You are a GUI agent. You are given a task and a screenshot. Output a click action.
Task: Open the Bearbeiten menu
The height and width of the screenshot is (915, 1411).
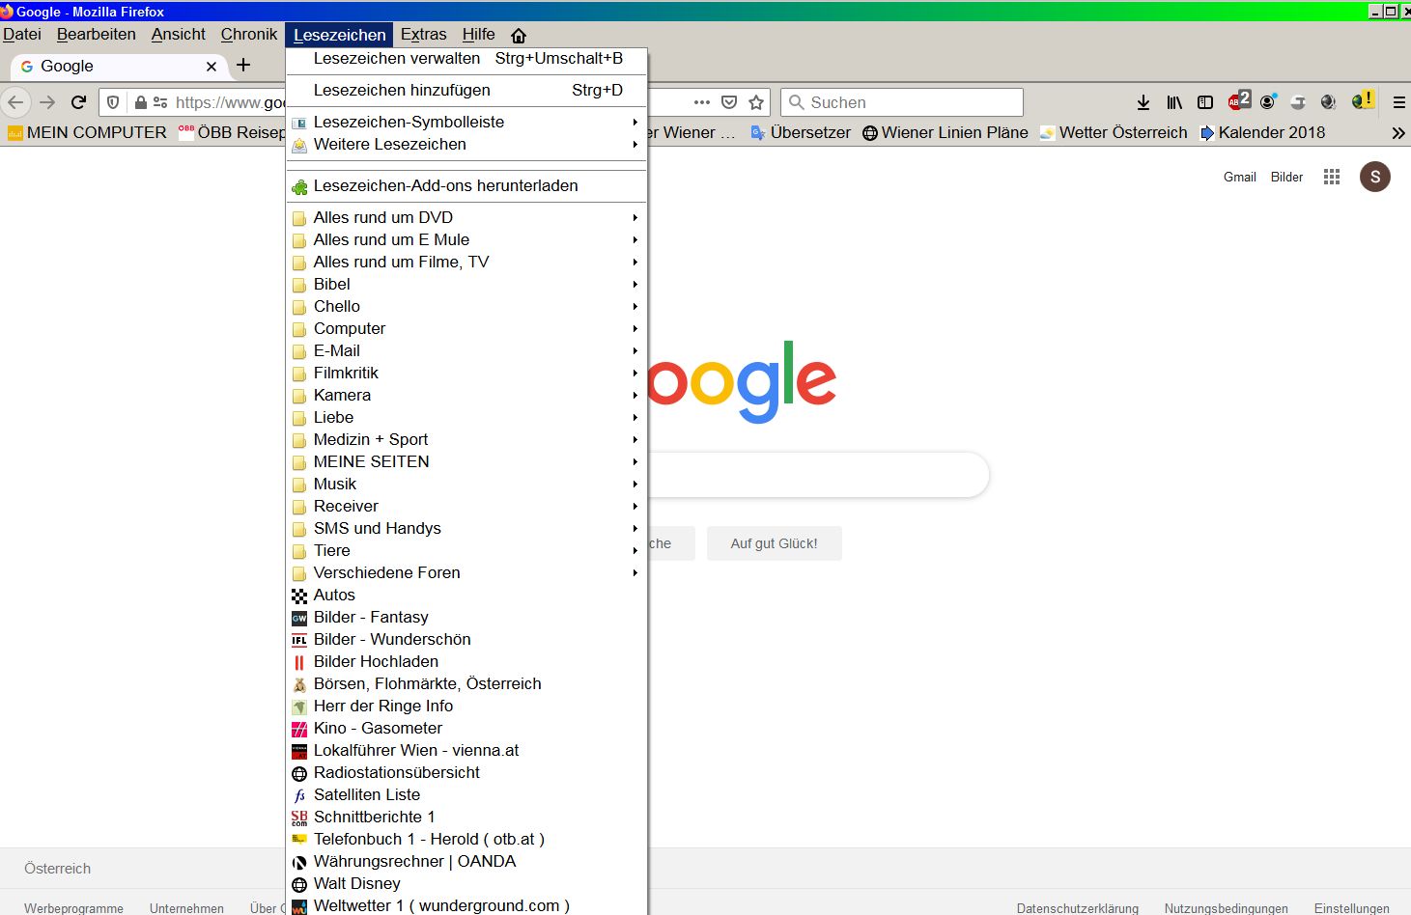pyautogui.click(x=97, y=35)
